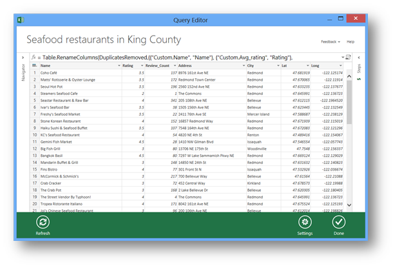Select the 'Fins Bistro' cell
The height and width of the screenshot is (268, 395).
point(81,170)
